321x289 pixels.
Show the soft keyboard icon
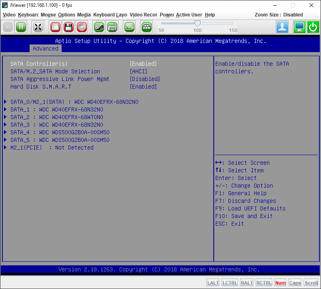[x=112, y=27]
